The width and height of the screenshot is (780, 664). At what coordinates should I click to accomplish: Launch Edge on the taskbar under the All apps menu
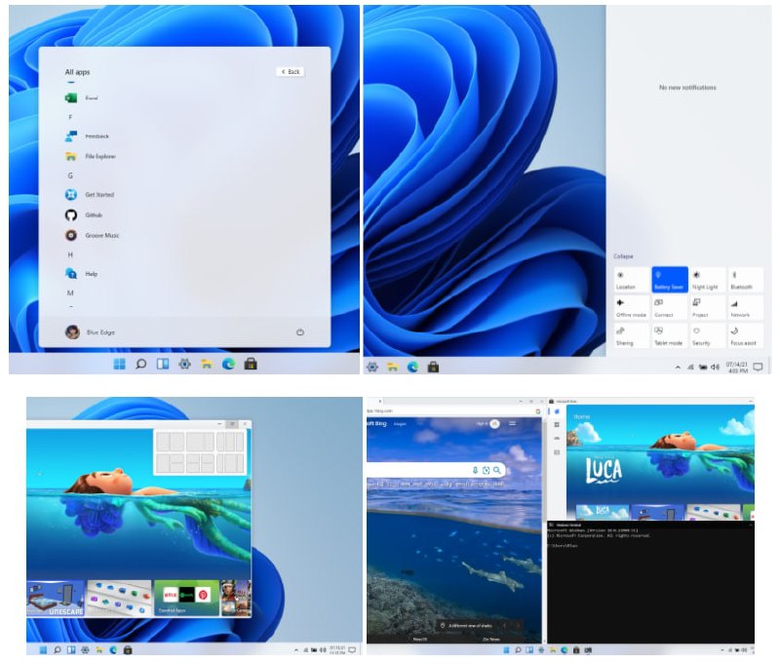coord(228,364)
